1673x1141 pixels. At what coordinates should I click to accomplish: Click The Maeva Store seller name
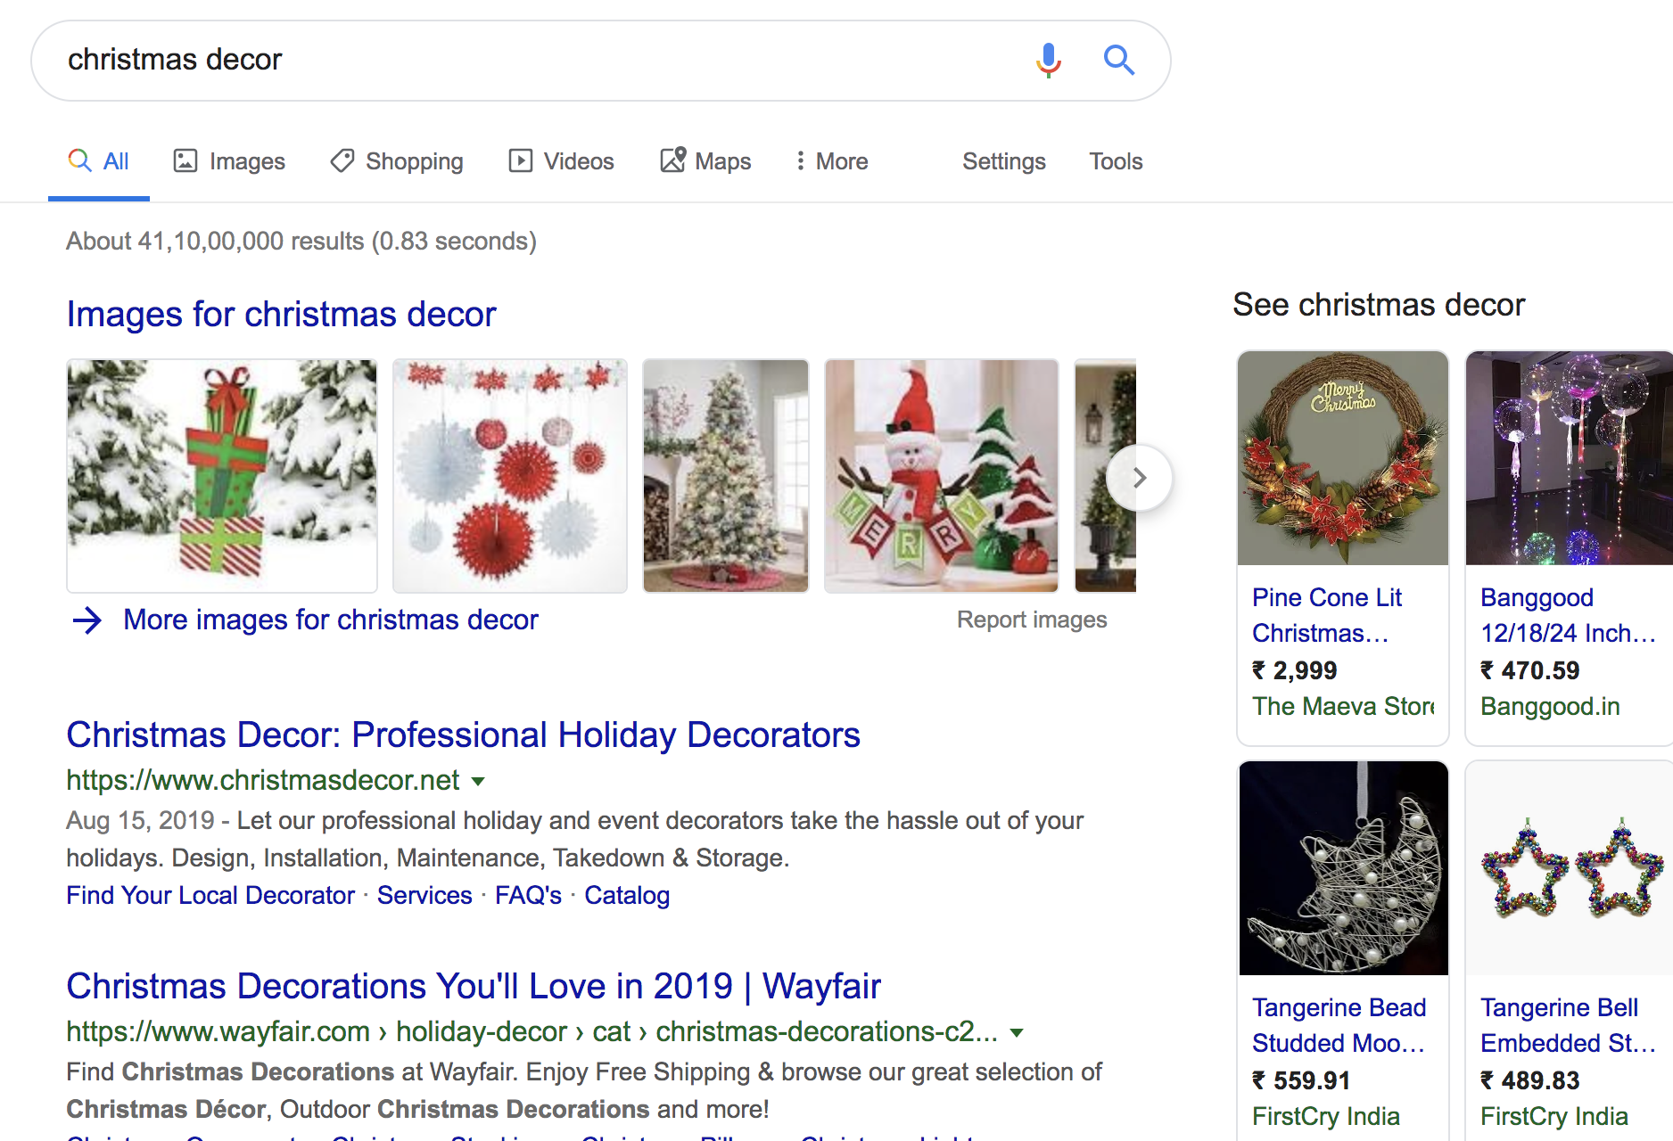[x=1343, y=706]
